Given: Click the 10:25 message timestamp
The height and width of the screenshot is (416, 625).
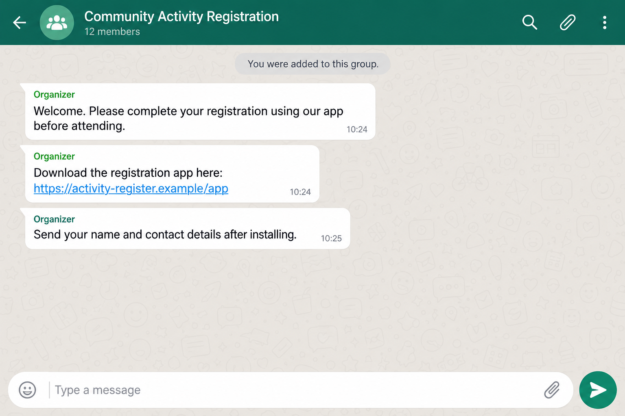Looking at the screenshot, I should pos(331,238).
